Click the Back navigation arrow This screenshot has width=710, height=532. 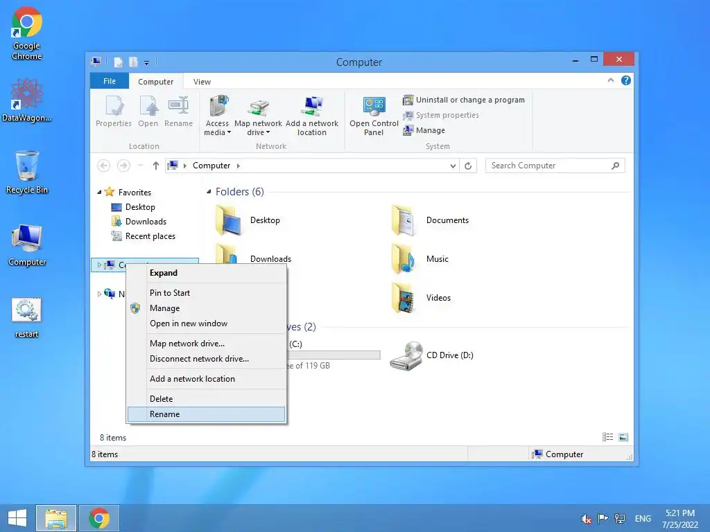(104, 166)
